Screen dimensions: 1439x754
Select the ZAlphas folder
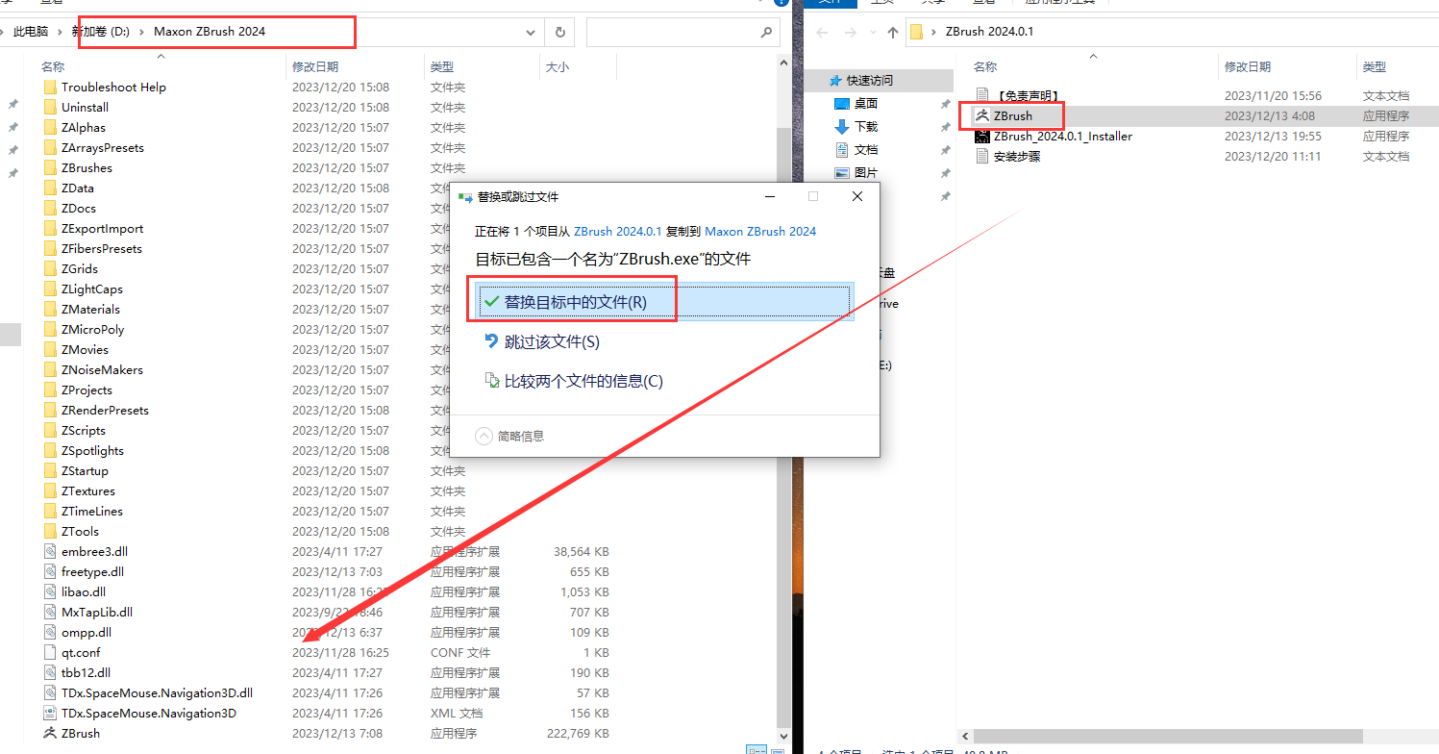click(x=84, y=127)
